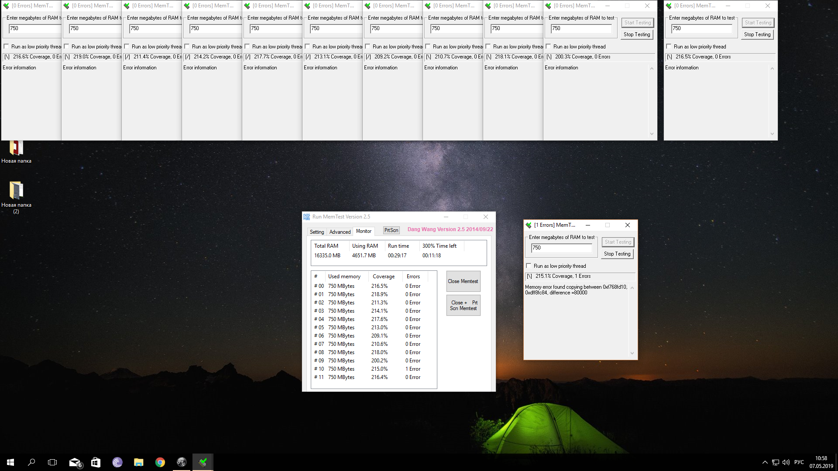The image size is (838, 471).
Task: Launch File Explorer from the taskbar
Action: [139, 462]
